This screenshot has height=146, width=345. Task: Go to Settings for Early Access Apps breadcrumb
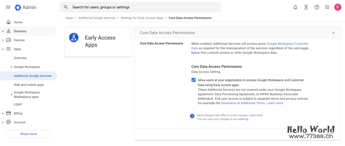(x=142, y=18)
